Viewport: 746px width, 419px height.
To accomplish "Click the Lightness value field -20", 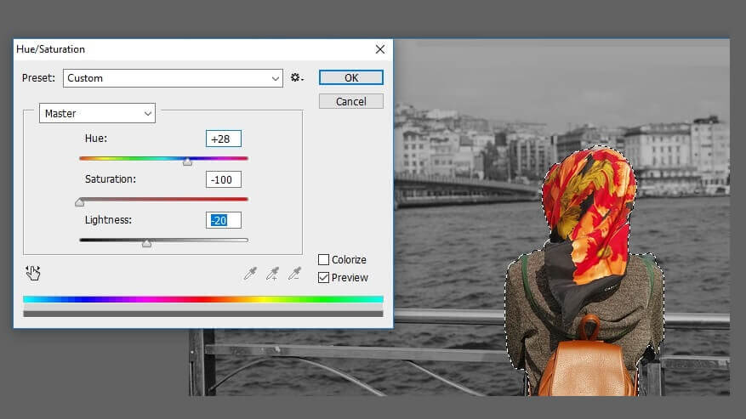I will pos(224,220).
